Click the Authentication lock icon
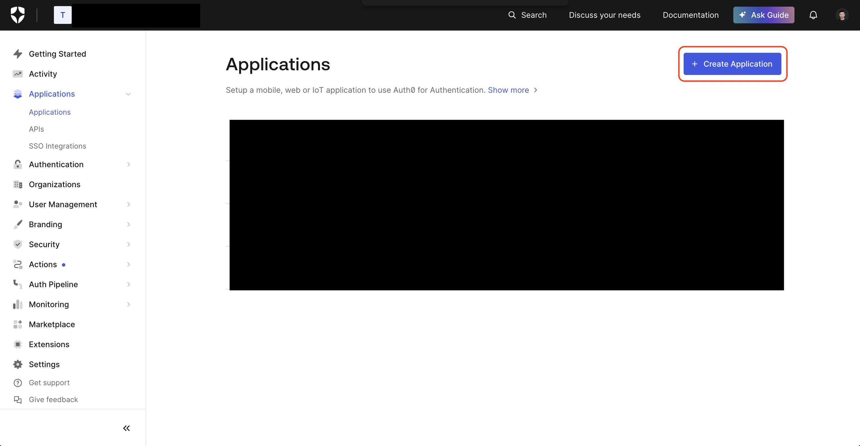 pyautogui.click(x=18, y=164)
